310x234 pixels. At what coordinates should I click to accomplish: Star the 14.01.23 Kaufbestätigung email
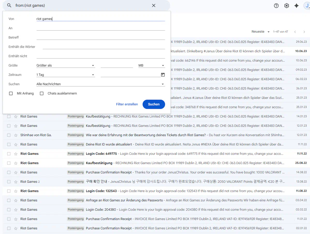coord(16,116)
